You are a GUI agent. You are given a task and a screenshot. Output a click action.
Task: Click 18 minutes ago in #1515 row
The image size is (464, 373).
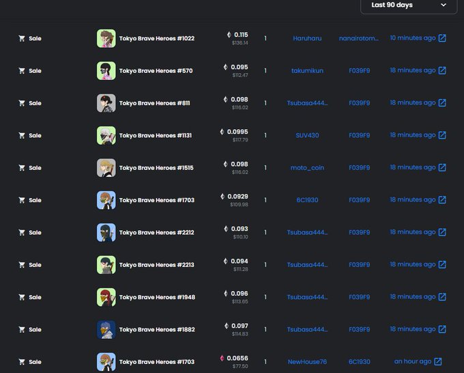(413, 167)
